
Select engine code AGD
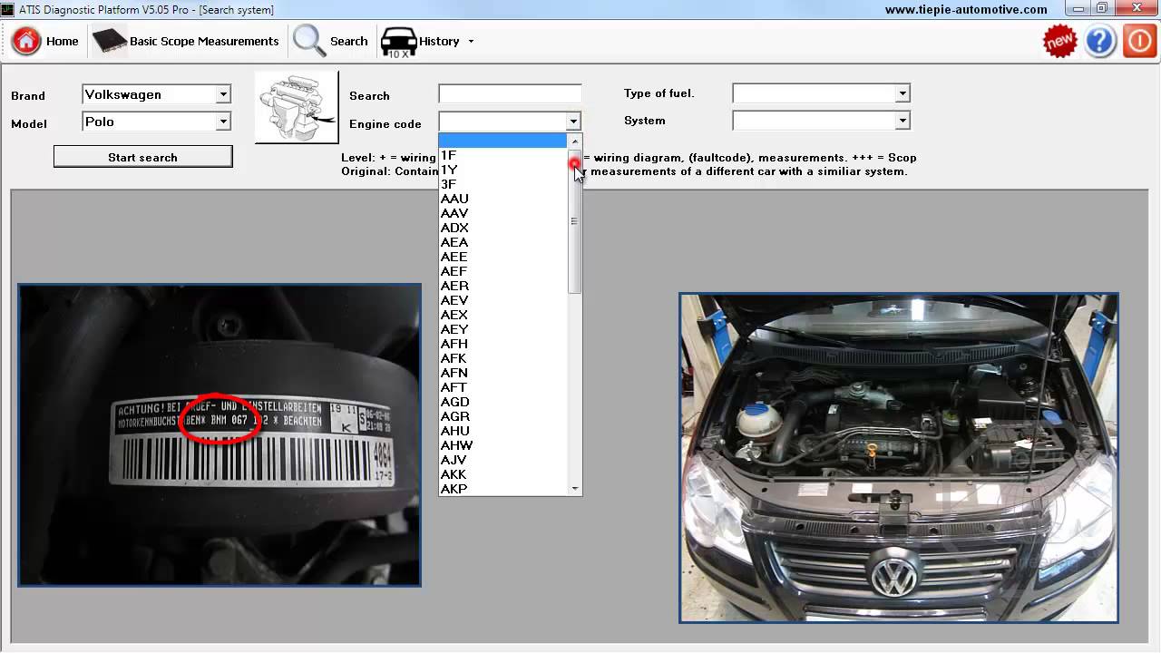coord(503,402)
